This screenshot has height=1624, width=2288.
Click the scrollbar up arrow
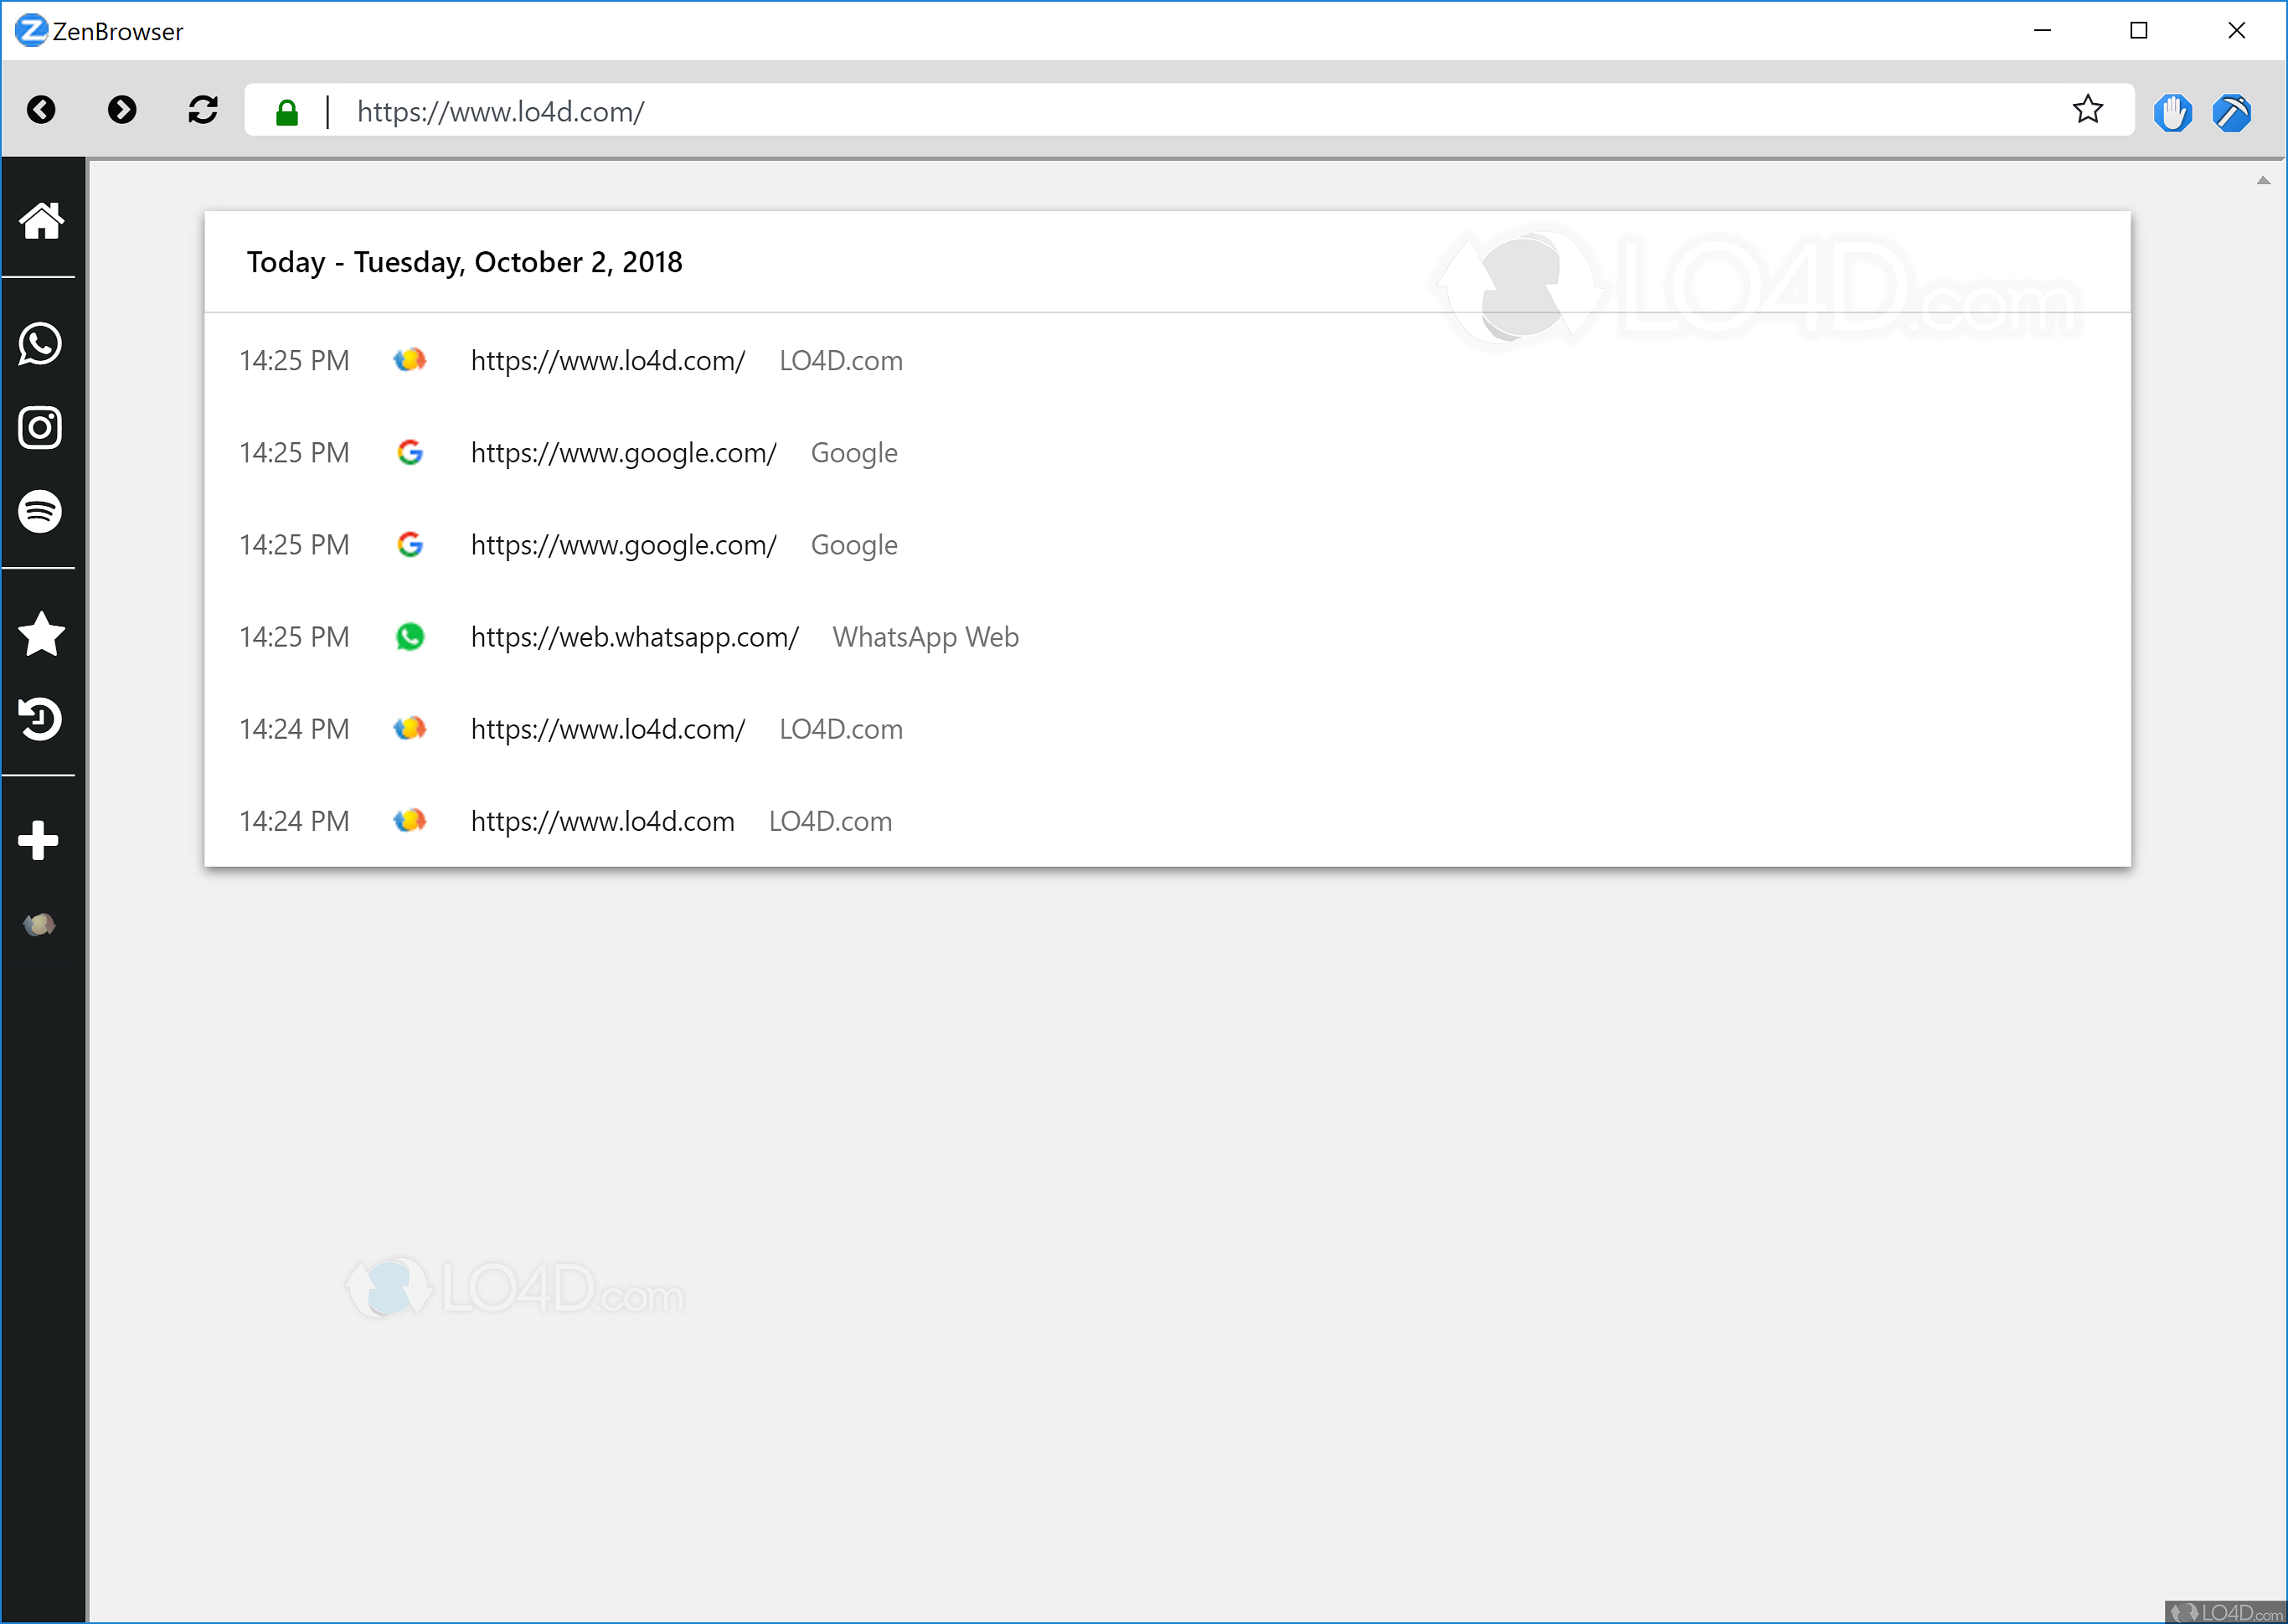click(2264, 180)
